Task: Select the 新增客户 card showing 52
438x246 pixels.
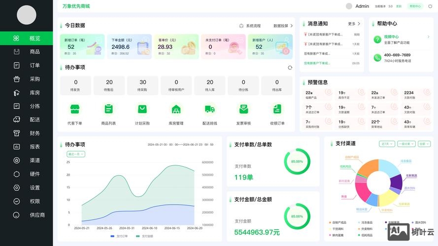Action: pyautogui.click(x=270, y=46)
